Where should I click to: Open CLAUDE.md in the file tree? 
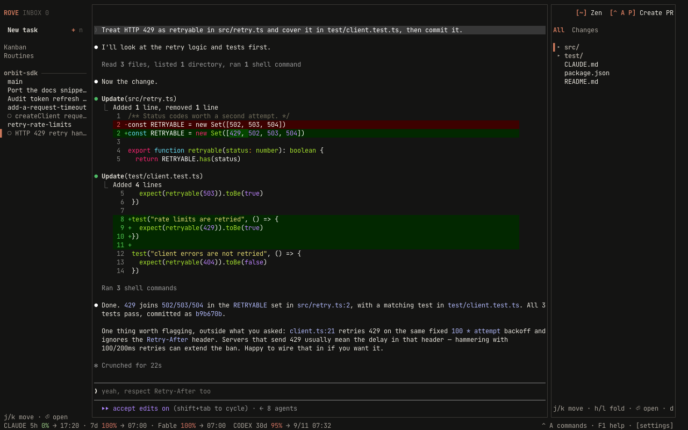click(x=581, y=64)
